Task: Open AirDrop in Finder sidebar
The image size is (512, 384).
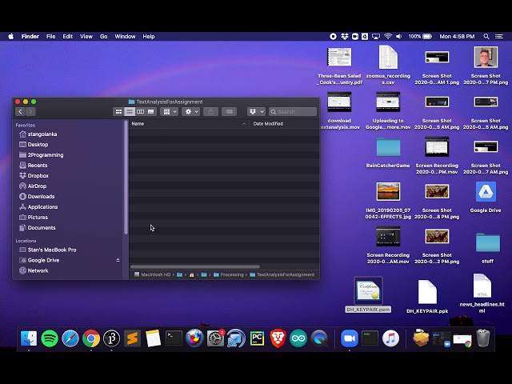Action: [x=33, y=186]
